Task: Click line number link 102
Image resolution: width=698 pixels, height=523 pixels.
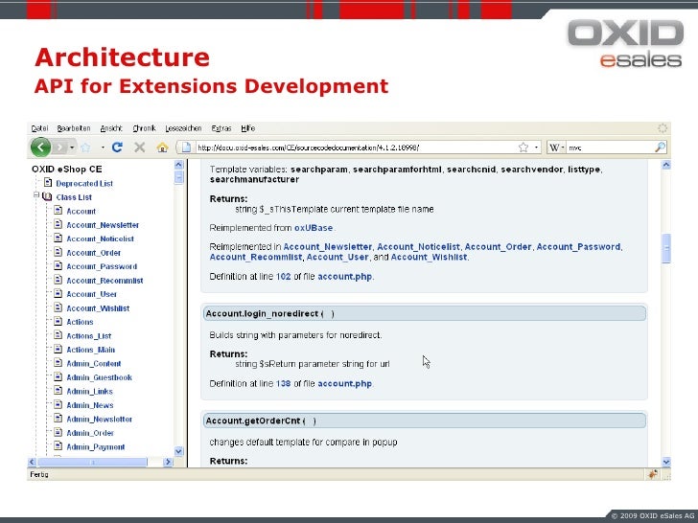Action: pyautogui.click(x=283, y=277)
